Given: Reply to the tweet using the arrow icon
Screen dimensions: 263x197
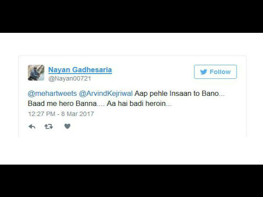Looking at the screenshot, I should [32, 127].
